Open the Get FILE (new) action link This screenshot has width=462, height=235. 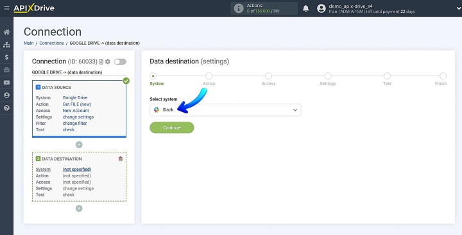[77, 104]
